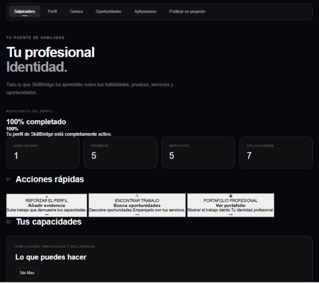
Task: Open the Servicios stat card
Action: tap(198, 153)
